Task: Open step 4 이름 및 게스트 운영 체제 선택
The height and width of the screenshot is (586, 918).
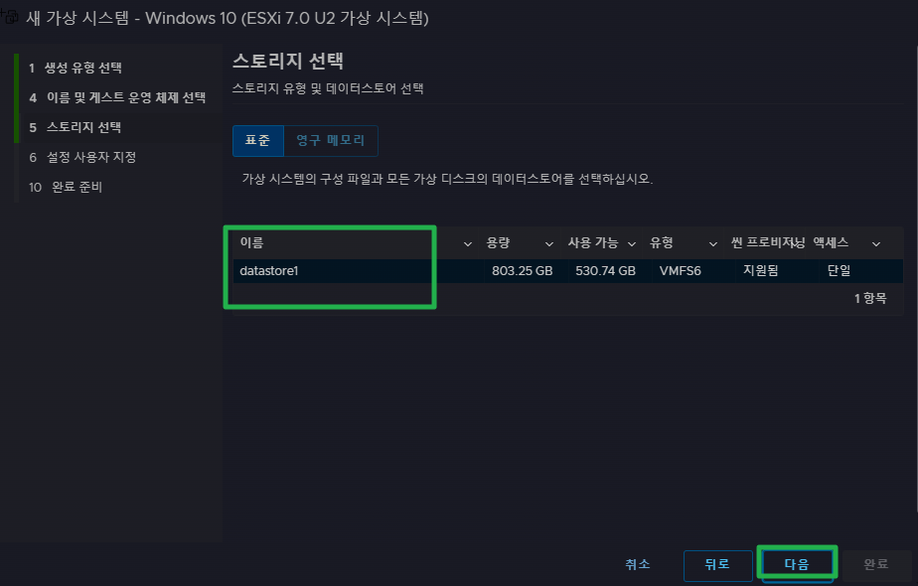Action: tap(117, 97)
